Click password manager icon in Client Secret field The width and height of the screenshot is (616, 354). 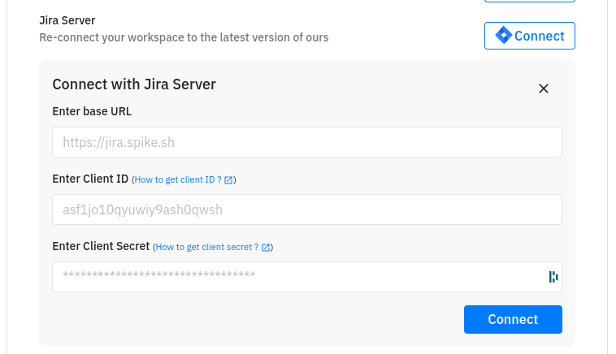(553, 277)
